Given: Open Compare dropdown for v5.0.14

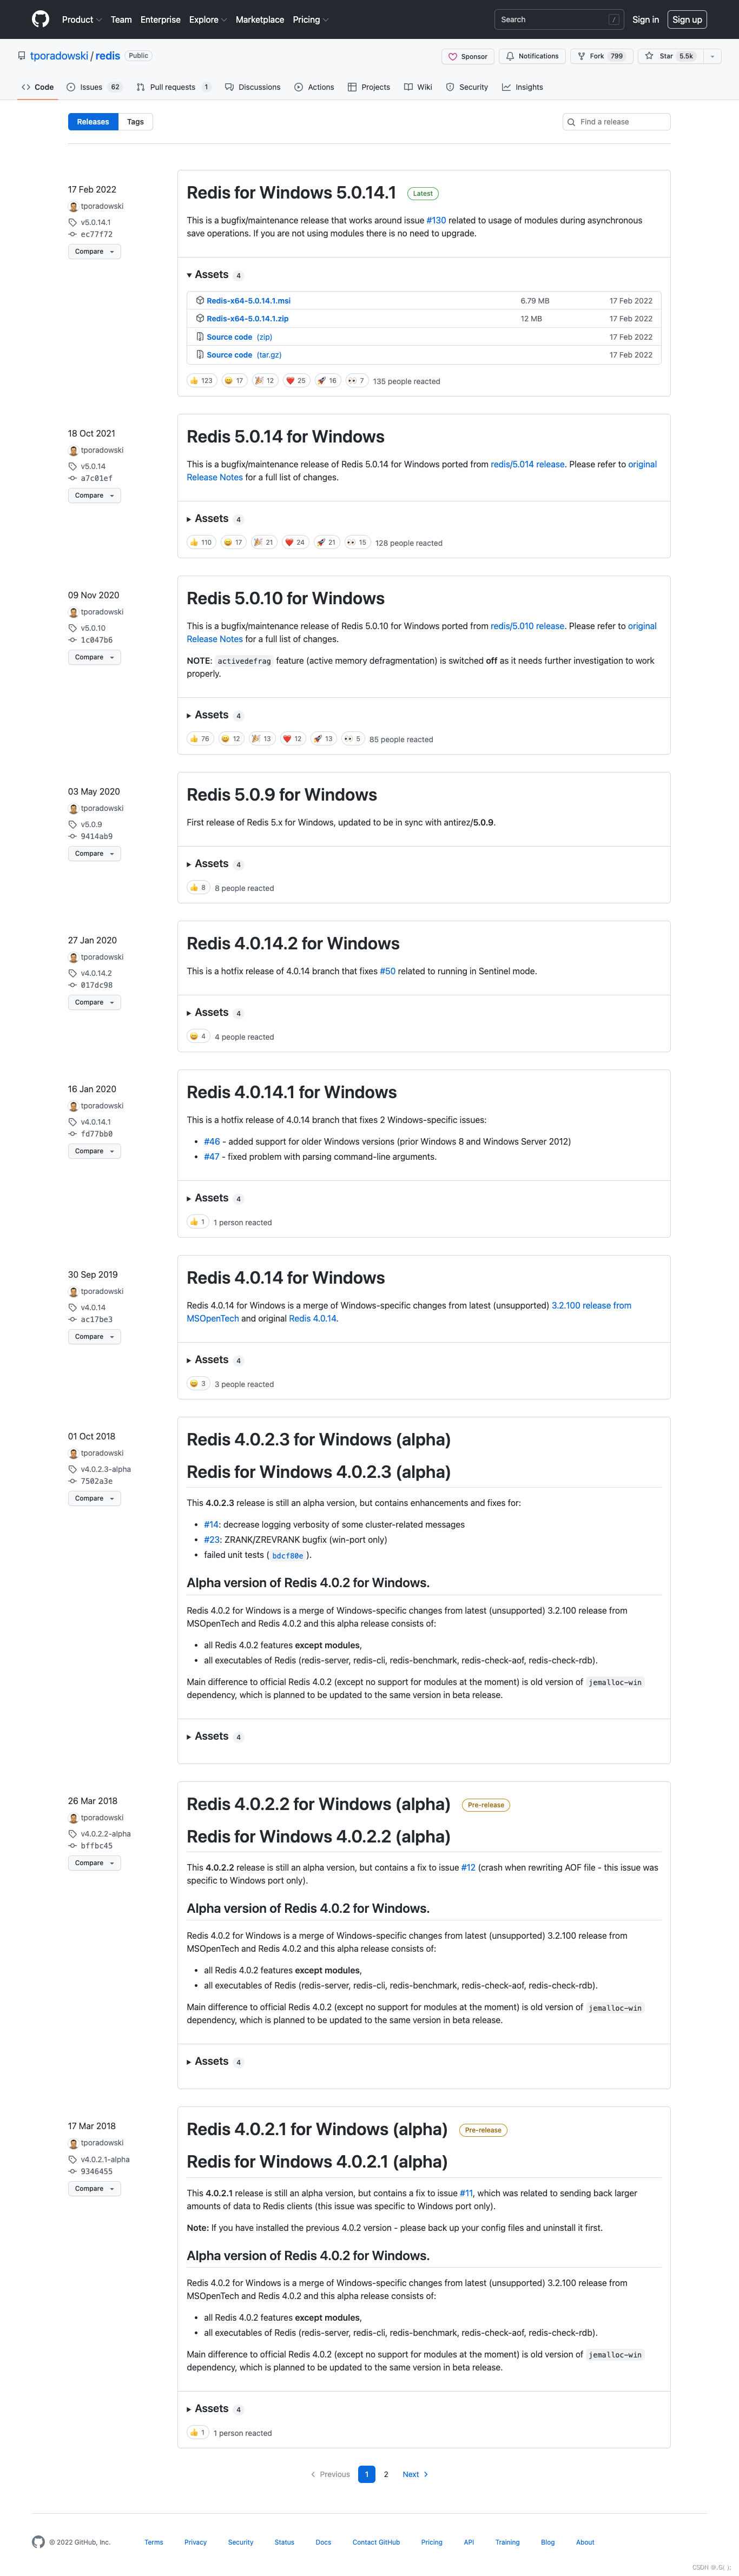Looking at the screenshot, I should [x=94, y=496].
